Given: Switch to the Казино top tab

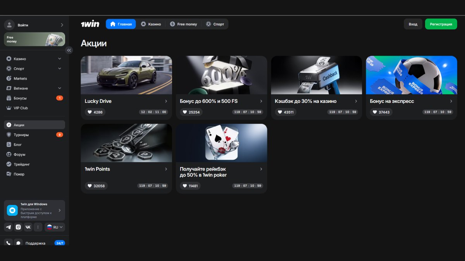Looking at the screenshot, I should [x=151, y=24].
